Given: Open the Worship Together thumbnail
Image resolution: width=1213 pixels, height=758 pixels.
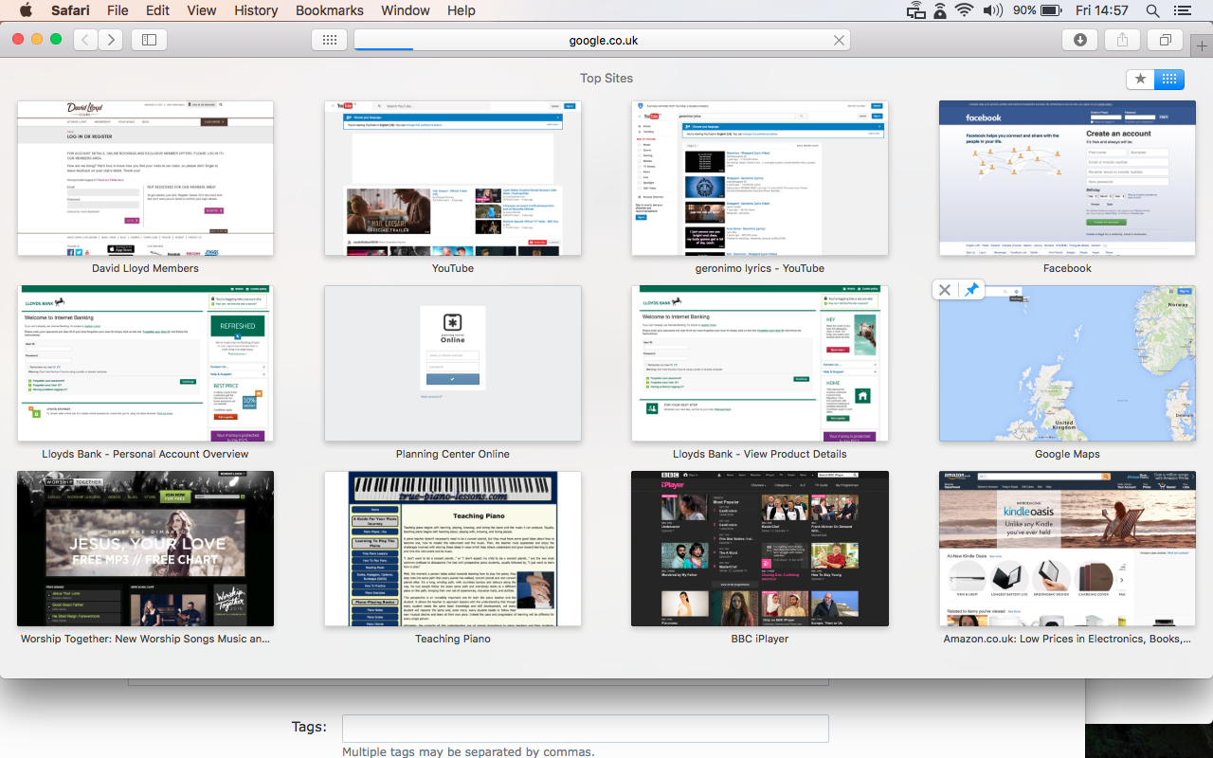Looking at the screenshot, I should point(145,549).
